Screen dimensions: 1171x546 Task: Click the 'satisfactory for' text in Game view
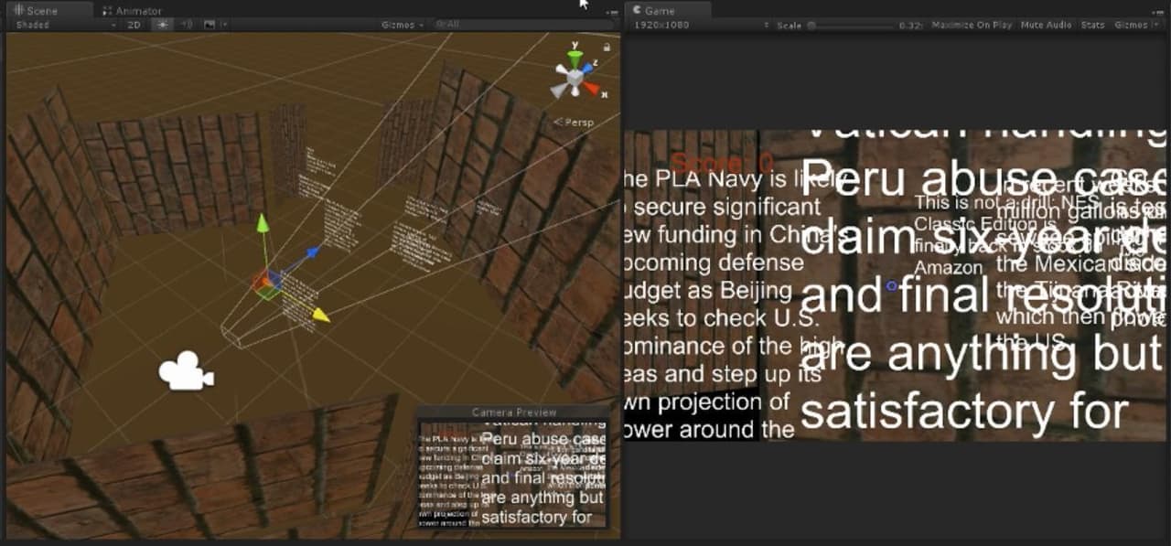point(964,412)
